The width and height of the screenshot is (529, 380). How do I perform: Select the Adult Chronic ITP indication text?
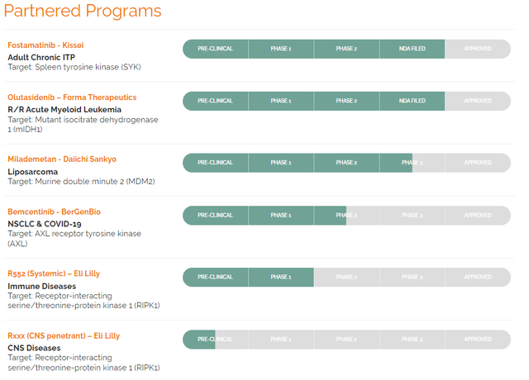(x=41, y=57)
